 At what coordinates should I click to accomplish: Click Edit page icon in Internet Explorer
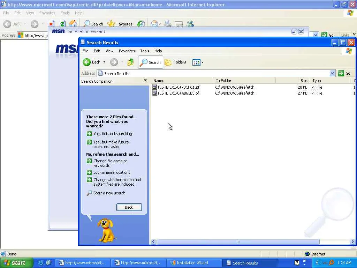(179, 24)
